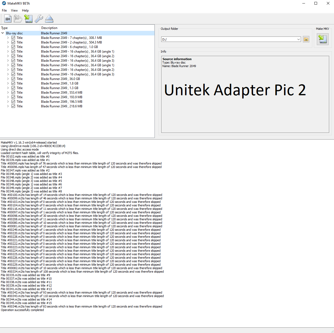Screen dimensions: 334x333
Task: Toggle checkbox for 553.4 MB title
Action: (13, 93)
